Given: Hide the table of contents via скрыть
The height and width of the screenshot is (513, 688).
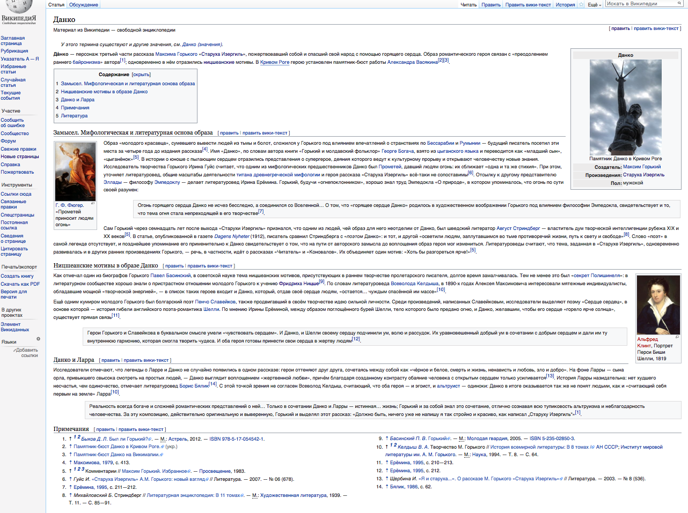Looking at the screenshot, I should click(x=141, y=75).
